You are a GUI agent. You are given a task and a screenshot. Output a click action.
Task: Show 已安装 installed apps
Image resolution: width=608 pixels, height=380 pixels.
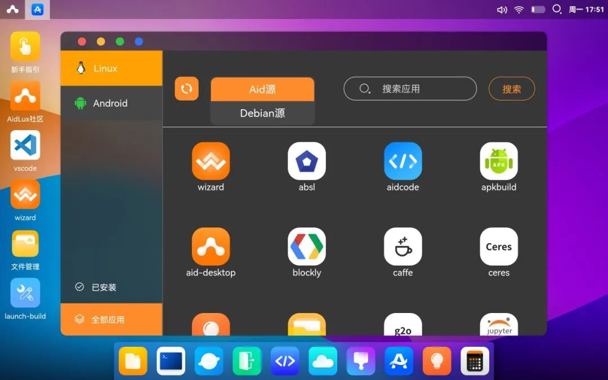click(111, 287)
